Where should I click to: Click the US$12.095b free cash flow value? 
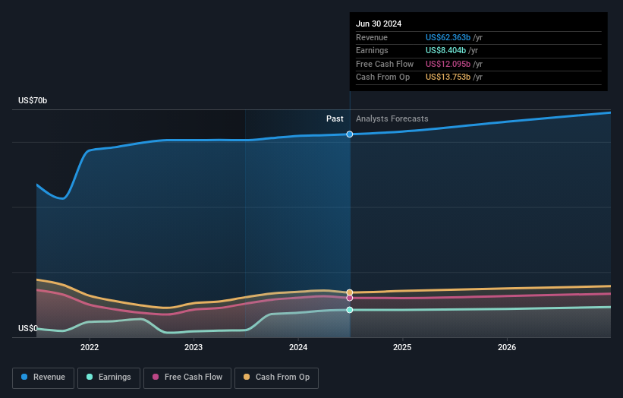[448, 64]
